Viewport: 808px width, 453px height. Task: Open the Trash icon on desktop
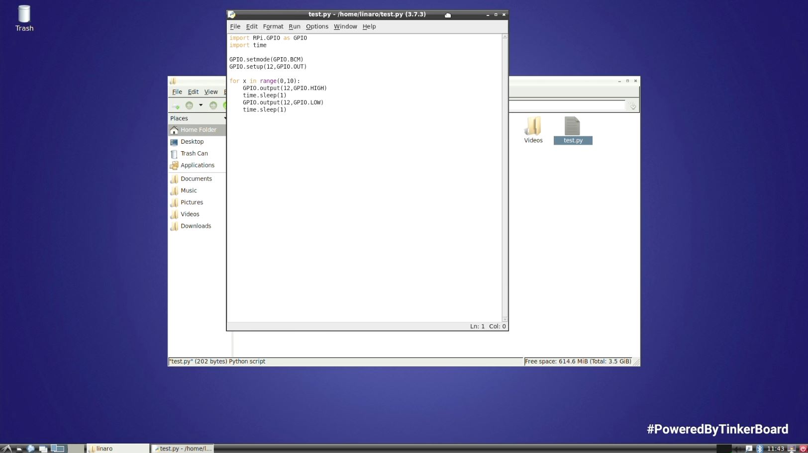(24, 18)
